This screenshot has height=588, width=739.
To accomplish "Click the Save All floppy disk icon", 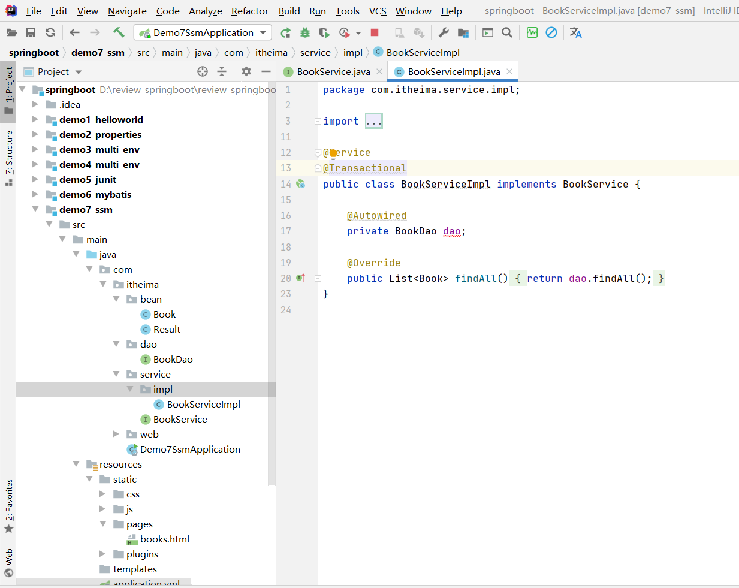I will point(31,32).
